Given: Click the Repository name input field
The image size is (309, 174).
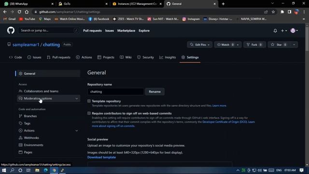Looking at the screenshot, I should [115, 91].
